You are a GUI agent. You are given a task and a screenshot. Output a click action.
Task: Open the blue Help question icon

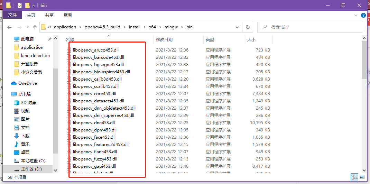364,15
